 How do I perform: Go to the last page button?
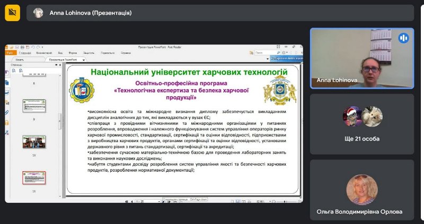click(x=169, y=201)
